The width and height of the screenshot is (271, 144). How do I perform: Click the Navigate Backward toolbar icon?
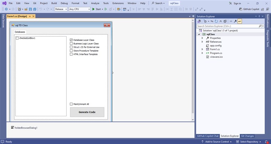[x=6, y=9]
